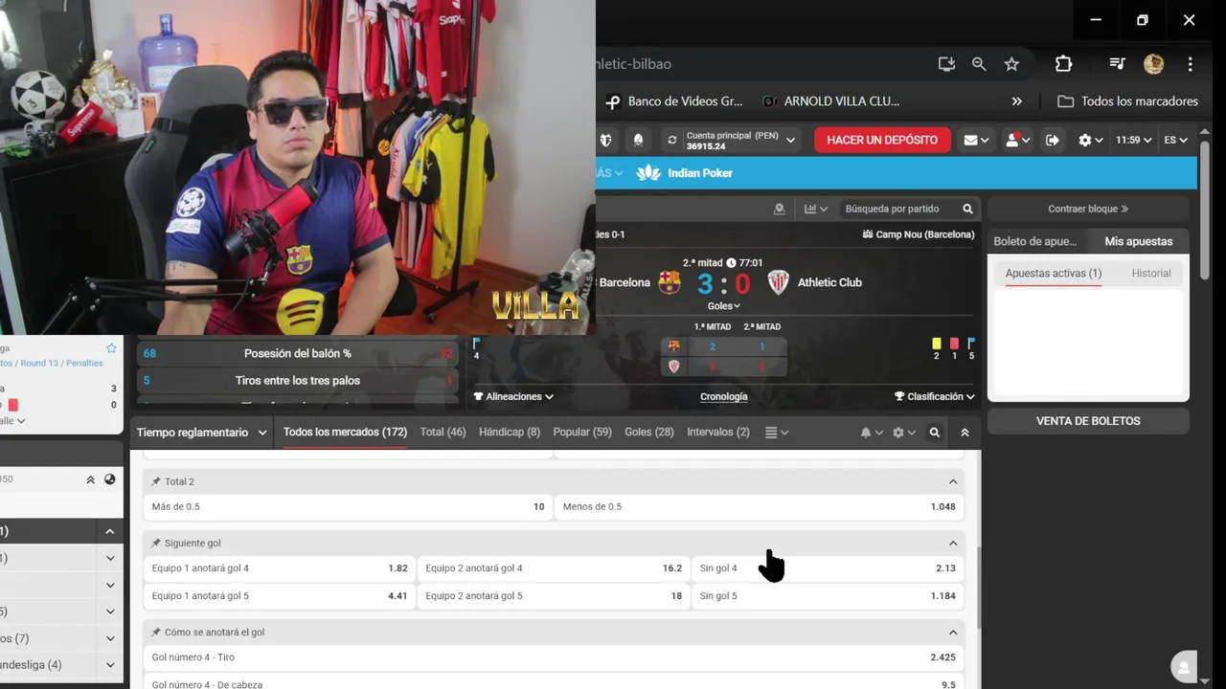Select Hándicap (8) markets tab
Image resolution: width=1226 pixels, height=689 pixels.
click(509, 433)
